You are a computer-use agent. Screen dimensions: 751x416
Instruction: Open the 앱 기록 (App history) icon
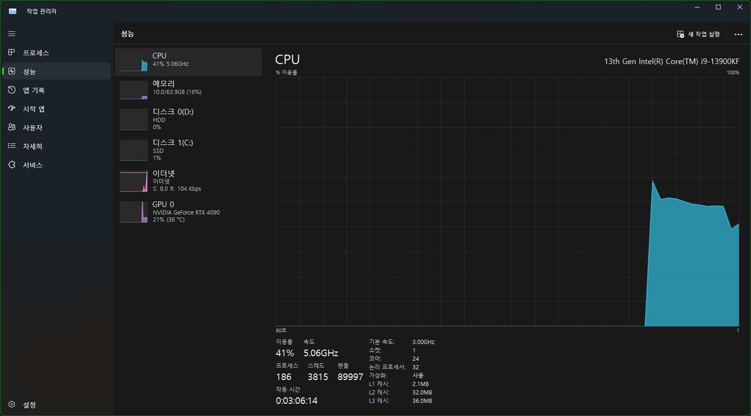(x=12, y=90)
